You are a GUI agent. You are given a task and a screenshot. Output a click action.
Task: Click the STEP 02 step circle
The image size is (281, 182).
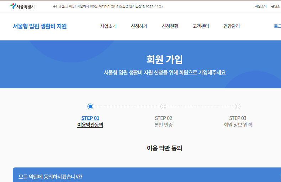click(x=163, y=106)
